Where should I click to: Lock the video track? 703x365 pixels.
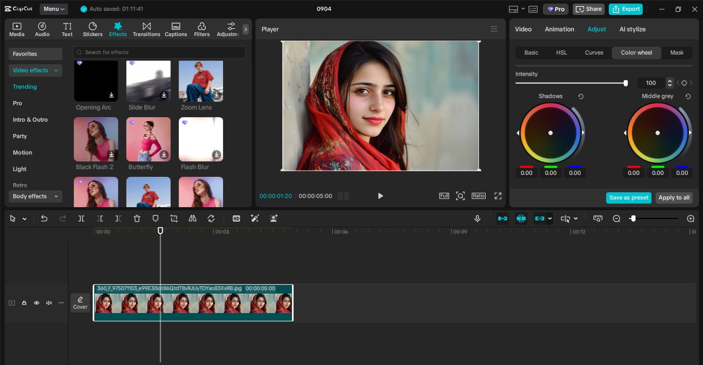[24, 303]
